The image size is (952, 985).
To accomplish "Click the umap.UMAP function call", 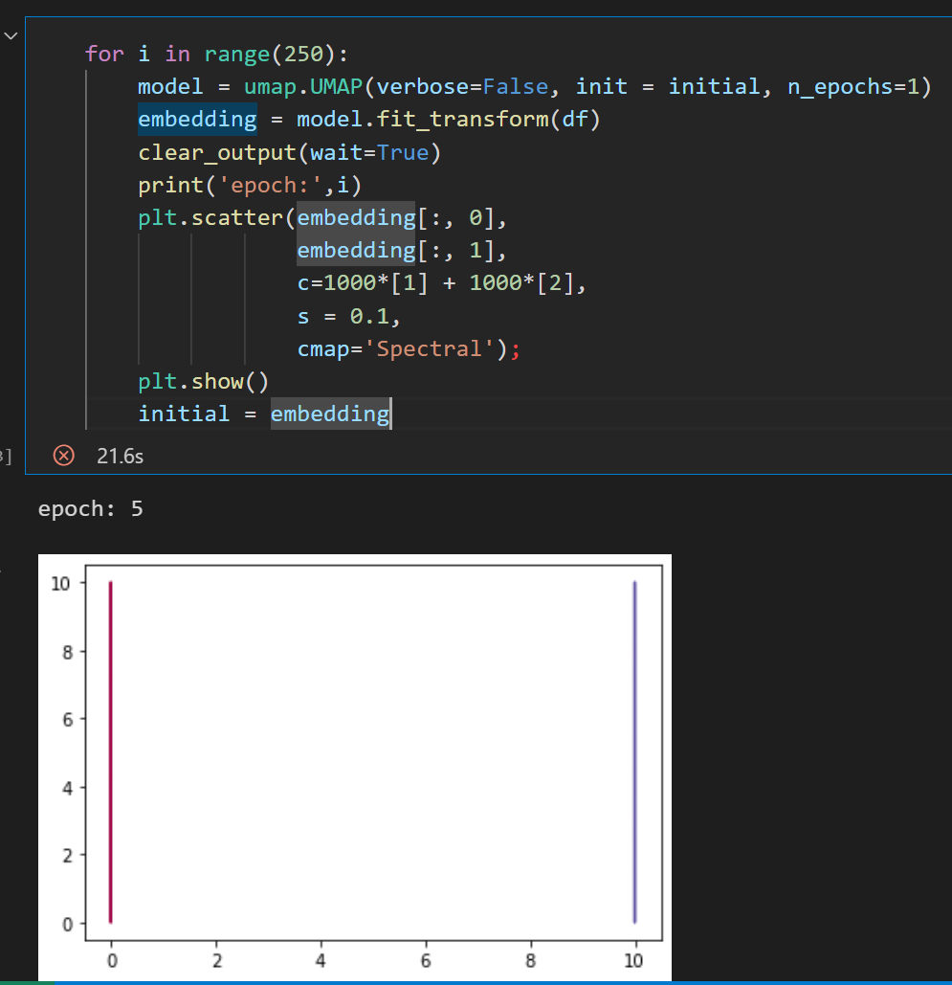I will (x=306, y=86).
